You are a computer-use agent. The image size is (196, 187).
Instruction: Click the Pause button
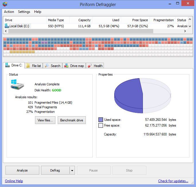tap(94, 170)
